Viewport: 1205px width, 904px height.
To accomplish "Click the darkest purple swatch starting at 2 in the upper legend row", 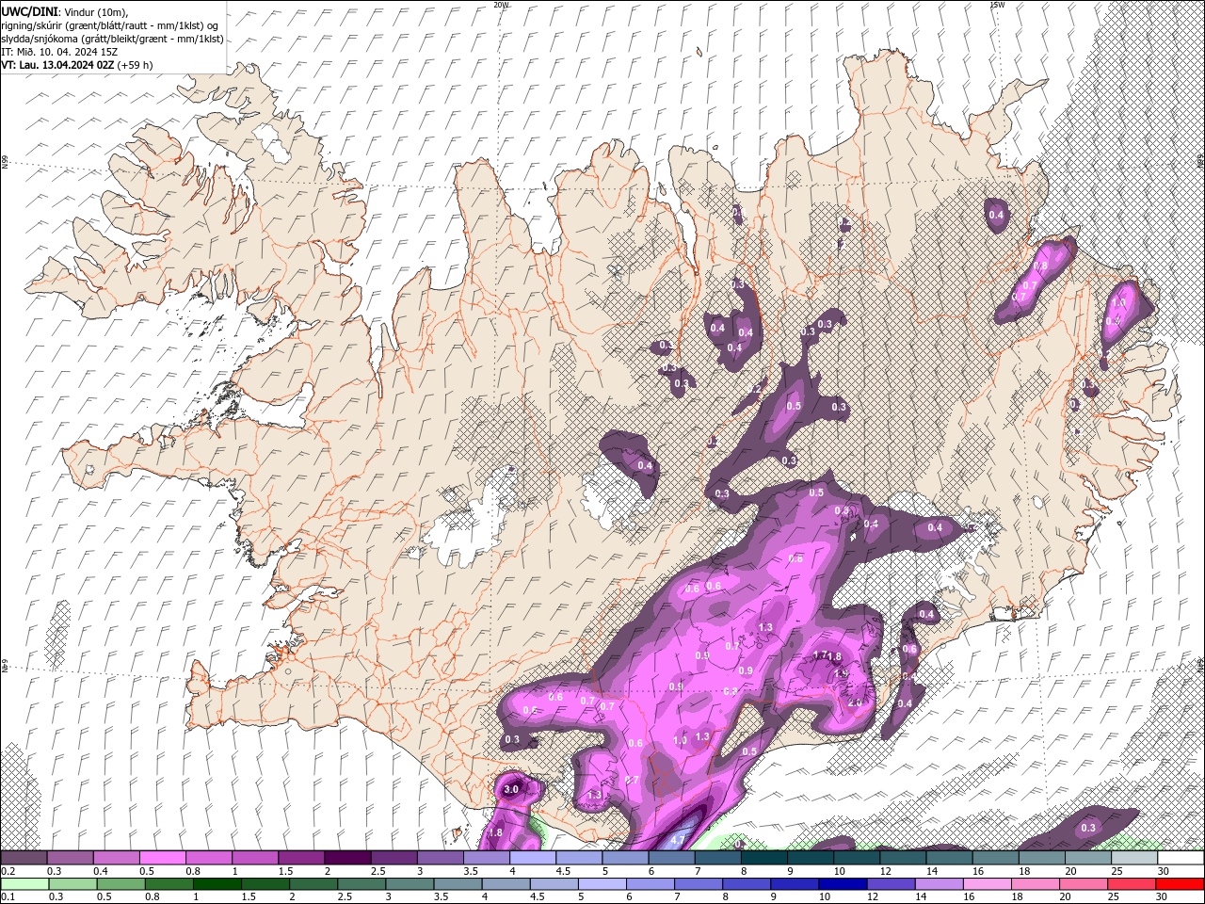I will click(x=347, y=858).
